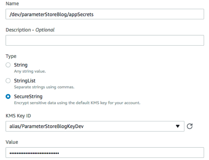Click "Separate strings using commas." hint text
This screenshot has width=209, height=160.
(x=44, y=87)
